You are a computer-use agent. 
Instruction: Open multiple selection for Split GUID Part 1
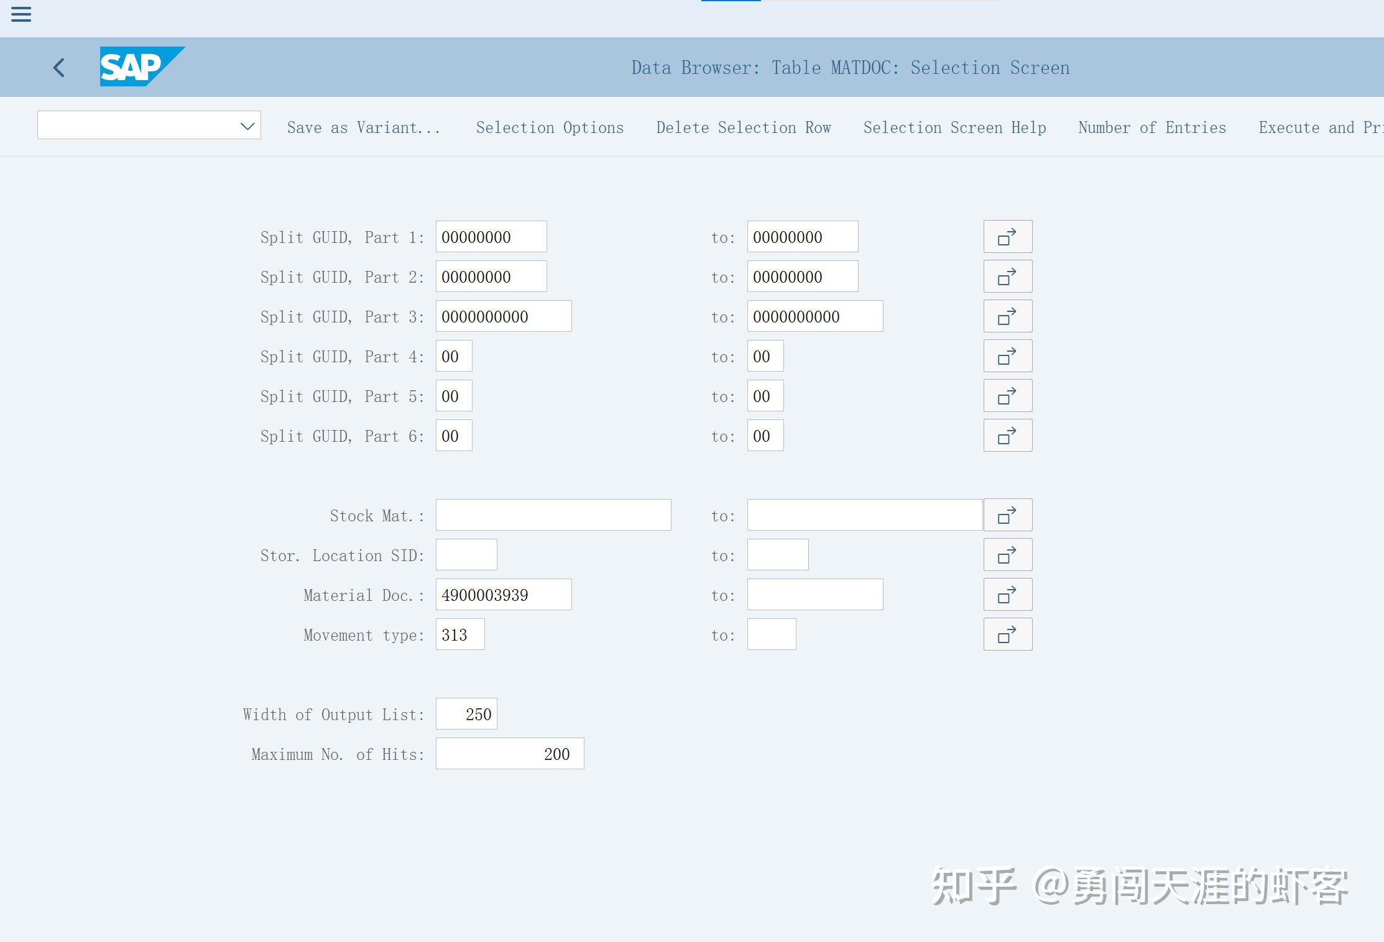(1007, 236)
